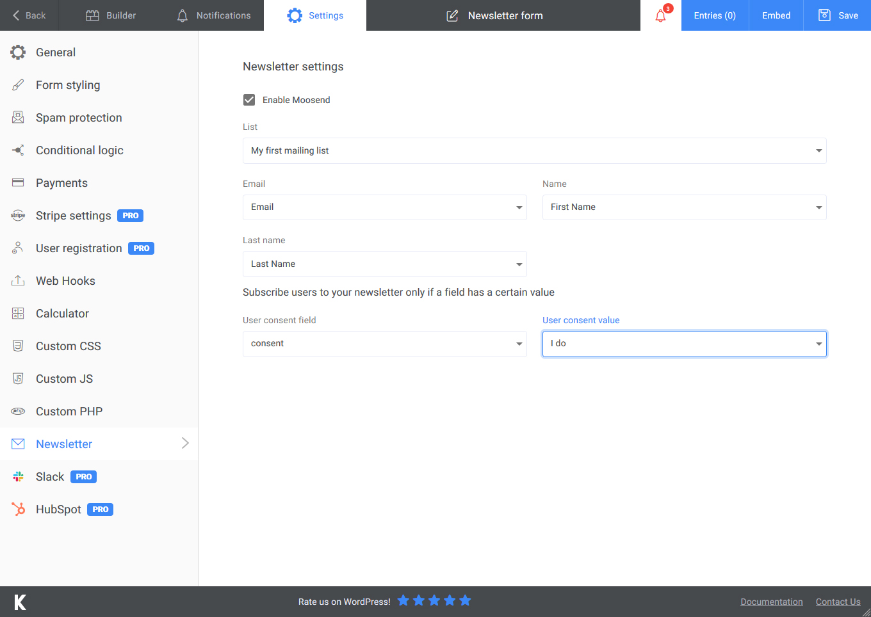Screen dimensions: 871x617
Task: Click the Custom PHP icon
Action: 18,412
